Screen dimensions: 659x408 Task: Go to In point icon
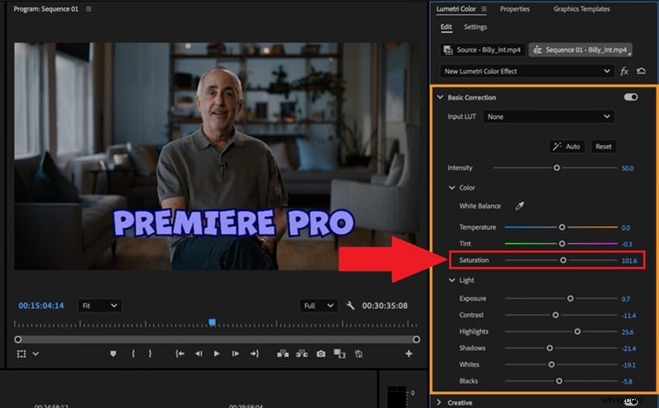(180, 354)
